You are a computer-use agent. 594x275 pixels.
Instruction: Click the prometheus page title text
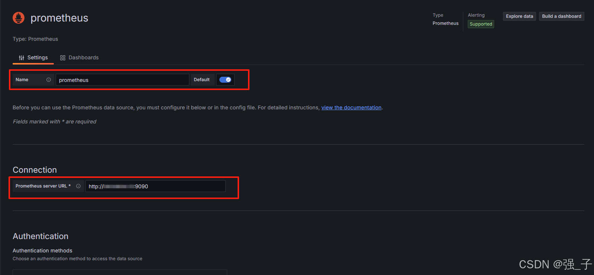(59, 18)
